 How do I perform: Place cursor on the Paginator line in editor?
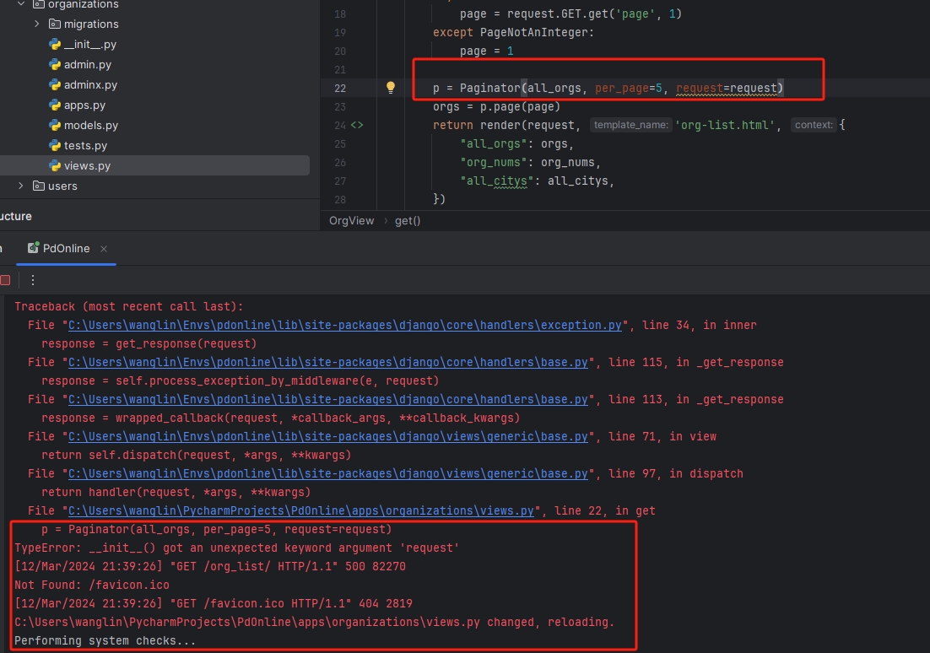(608, 88)
